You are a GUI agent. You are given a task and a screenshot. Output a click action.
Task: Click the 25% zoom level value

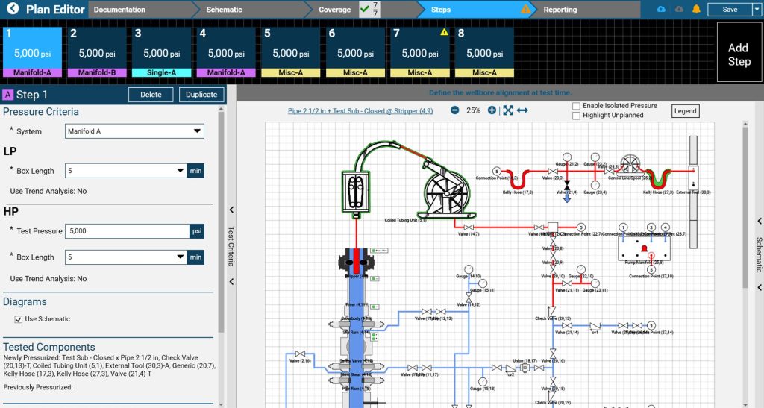coord(473,110)
